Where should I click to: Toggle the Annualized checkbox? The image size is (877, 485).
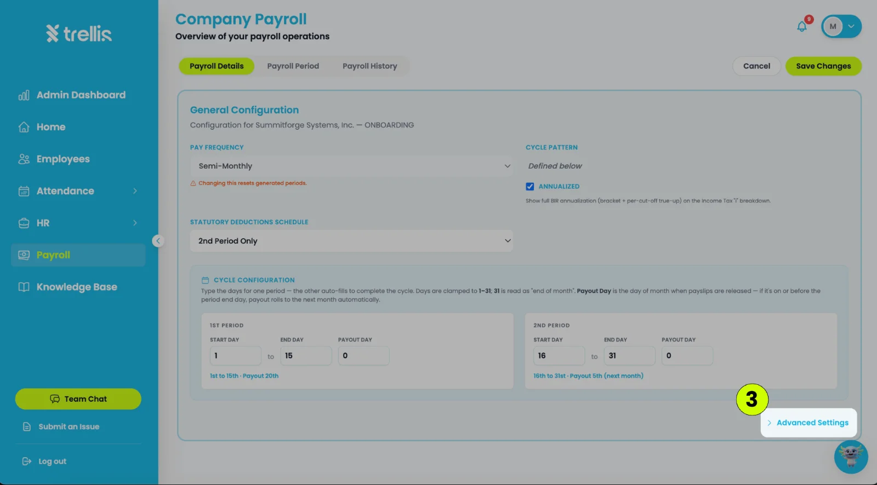pos(530,187)
